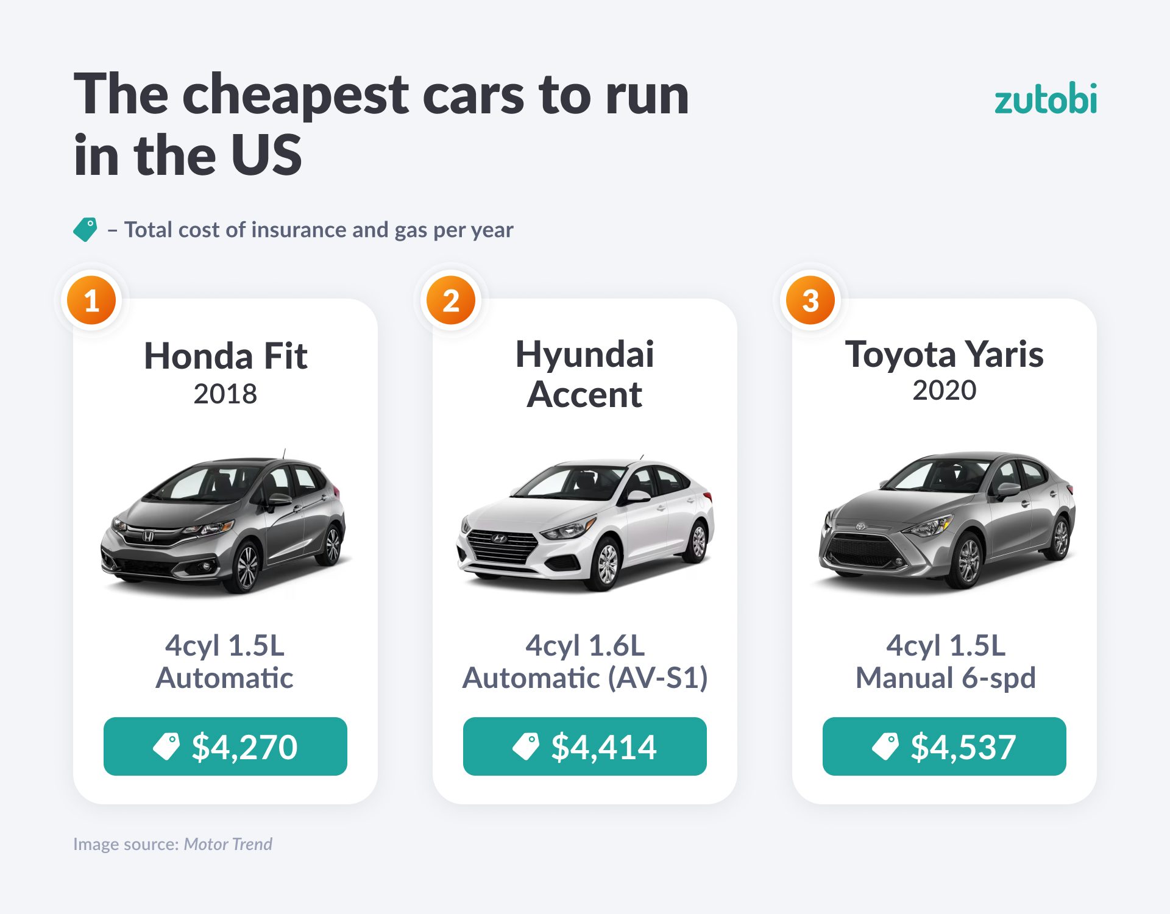Click the orange number 3 badge

coord(810,300)
